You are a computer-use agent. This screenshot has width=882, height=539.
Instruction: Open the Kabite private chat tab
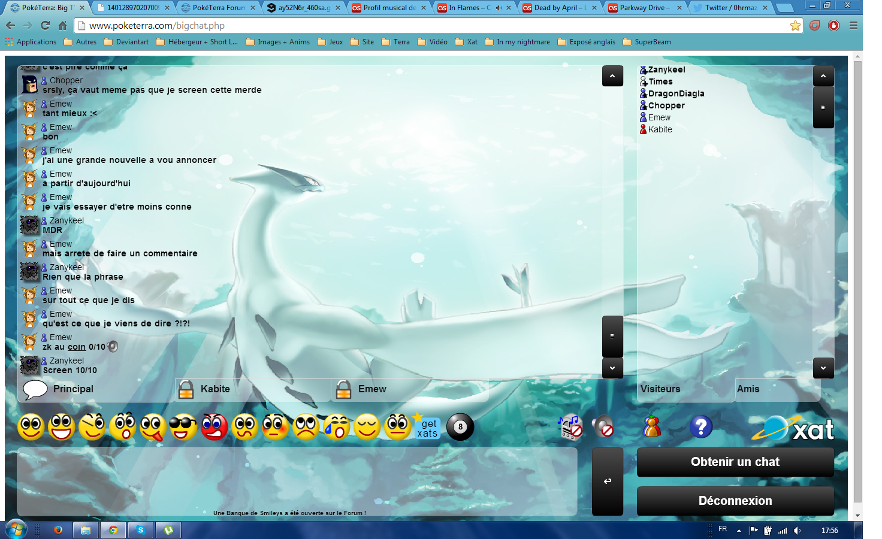pyautogui.click(x=253, y=389)
